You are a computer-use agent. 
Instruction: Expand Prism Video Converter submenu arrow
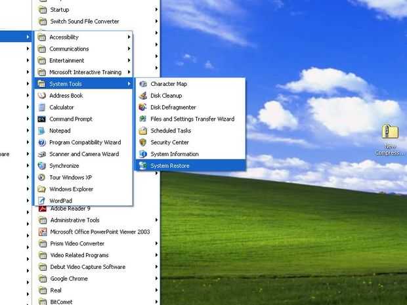(156, 243)
